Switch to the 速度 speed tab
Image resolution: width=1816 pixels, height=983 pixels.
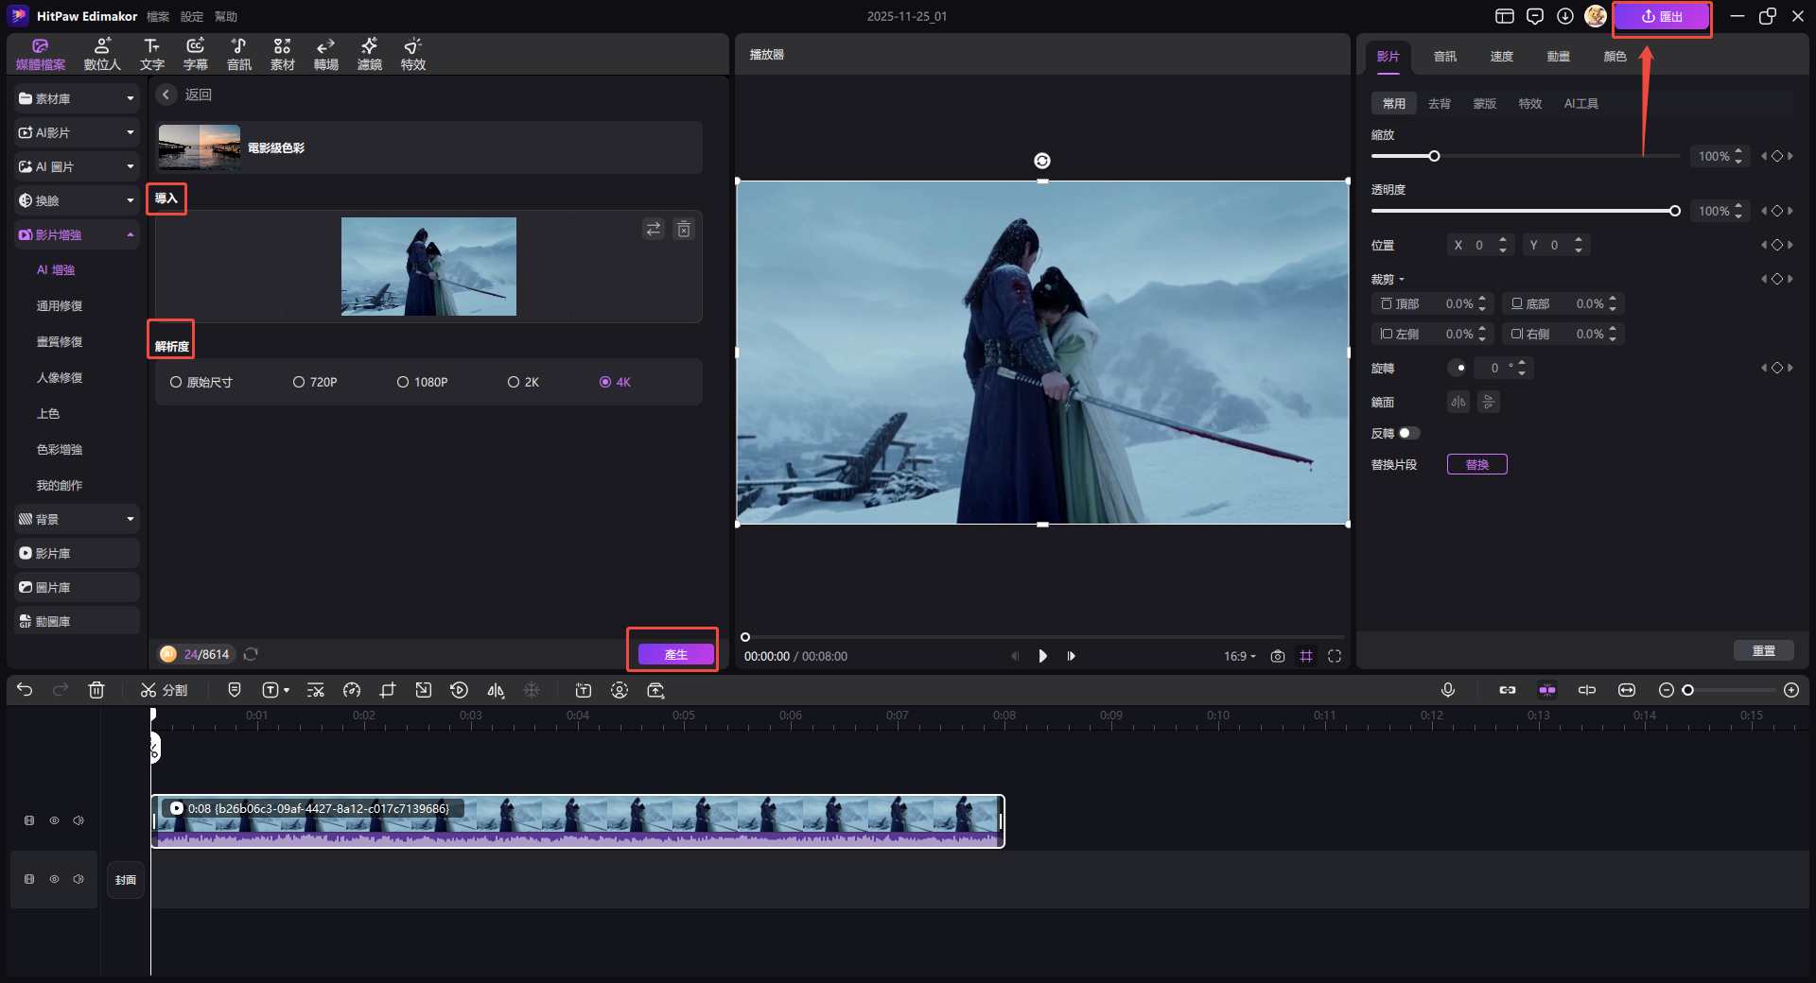pyautogui.click(x=1501, y=57)
